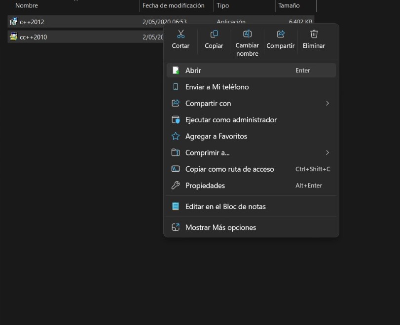Click the Copiar icon
The height and width of the screenshot is (325, 400).
tap(214, 34)
